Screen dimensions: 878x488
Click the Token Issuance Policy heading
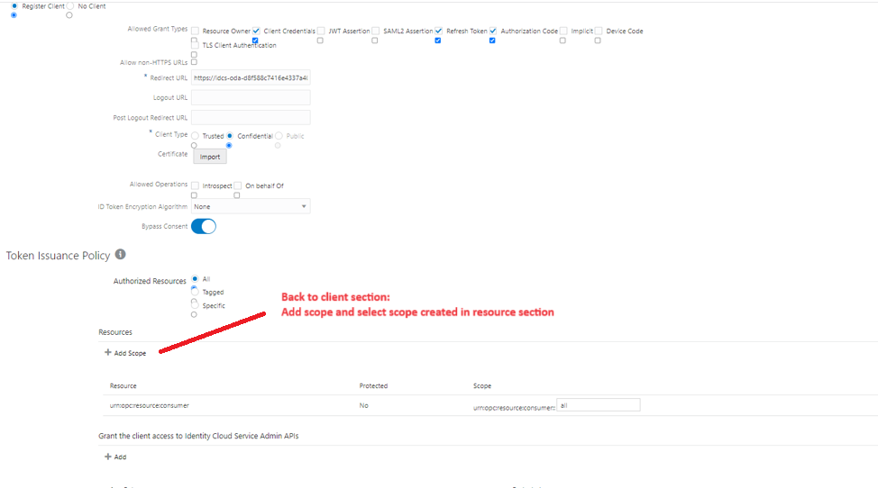pos(59,256)
